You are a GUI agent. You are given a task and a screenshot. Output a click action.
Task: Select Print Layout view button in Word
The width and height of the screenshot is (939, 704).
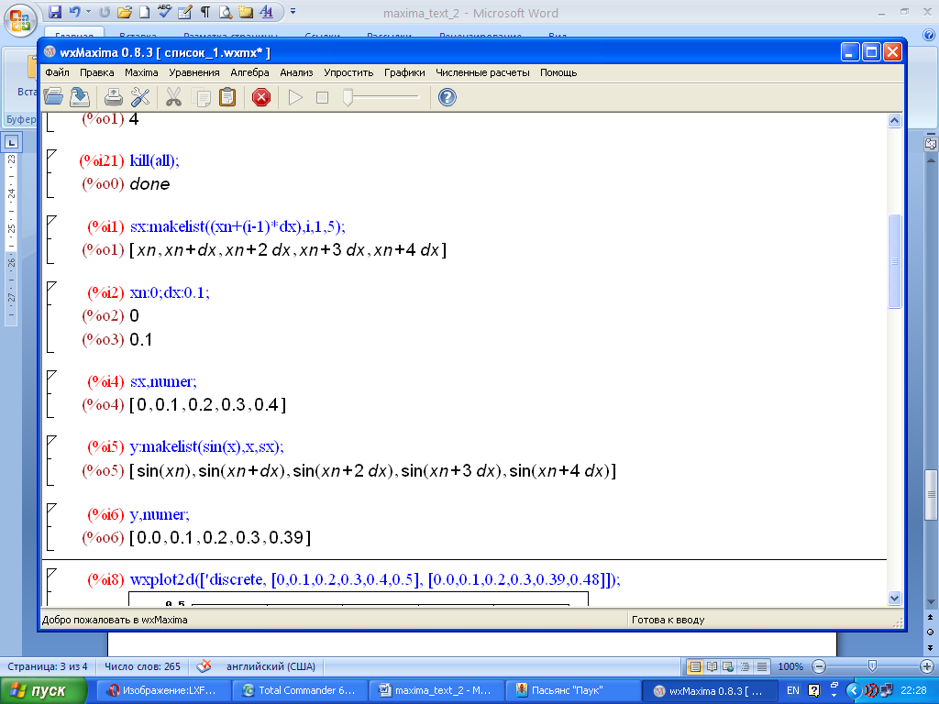(695, 666)
